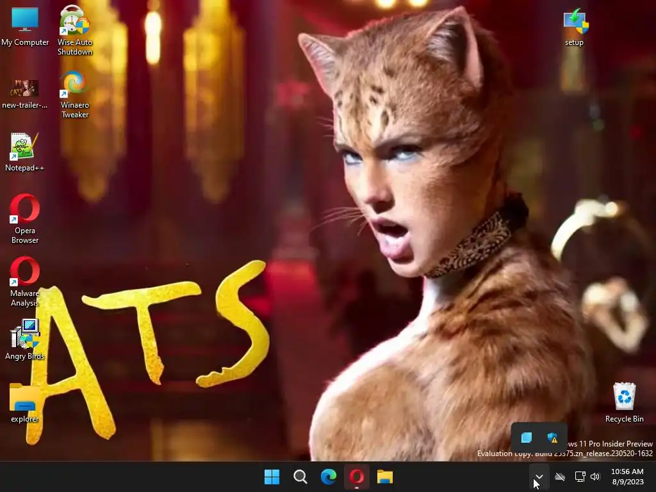This screenshot has height=492, width=656.
Task: Open the Windows Start menu
Action: pyautogui.click(x=272, y=477)
